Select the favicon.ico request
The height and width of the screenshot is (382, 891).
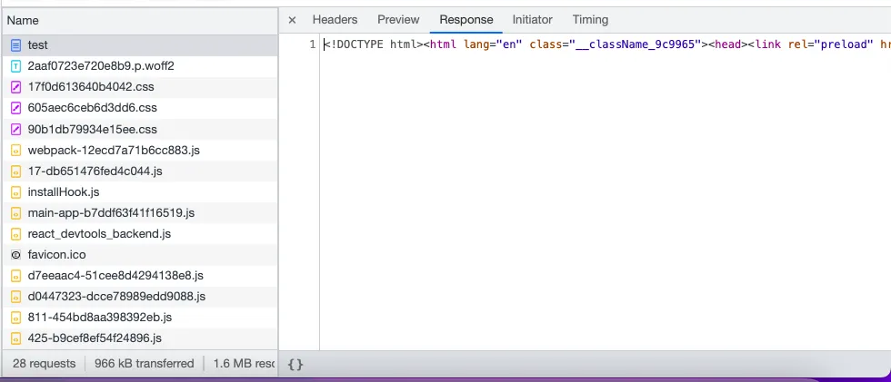click(x=140, y=255)
